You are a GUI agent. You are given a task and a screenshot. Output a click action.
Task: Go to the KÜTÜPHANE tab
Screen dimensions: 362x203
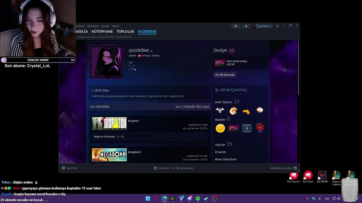pos(102,32)
